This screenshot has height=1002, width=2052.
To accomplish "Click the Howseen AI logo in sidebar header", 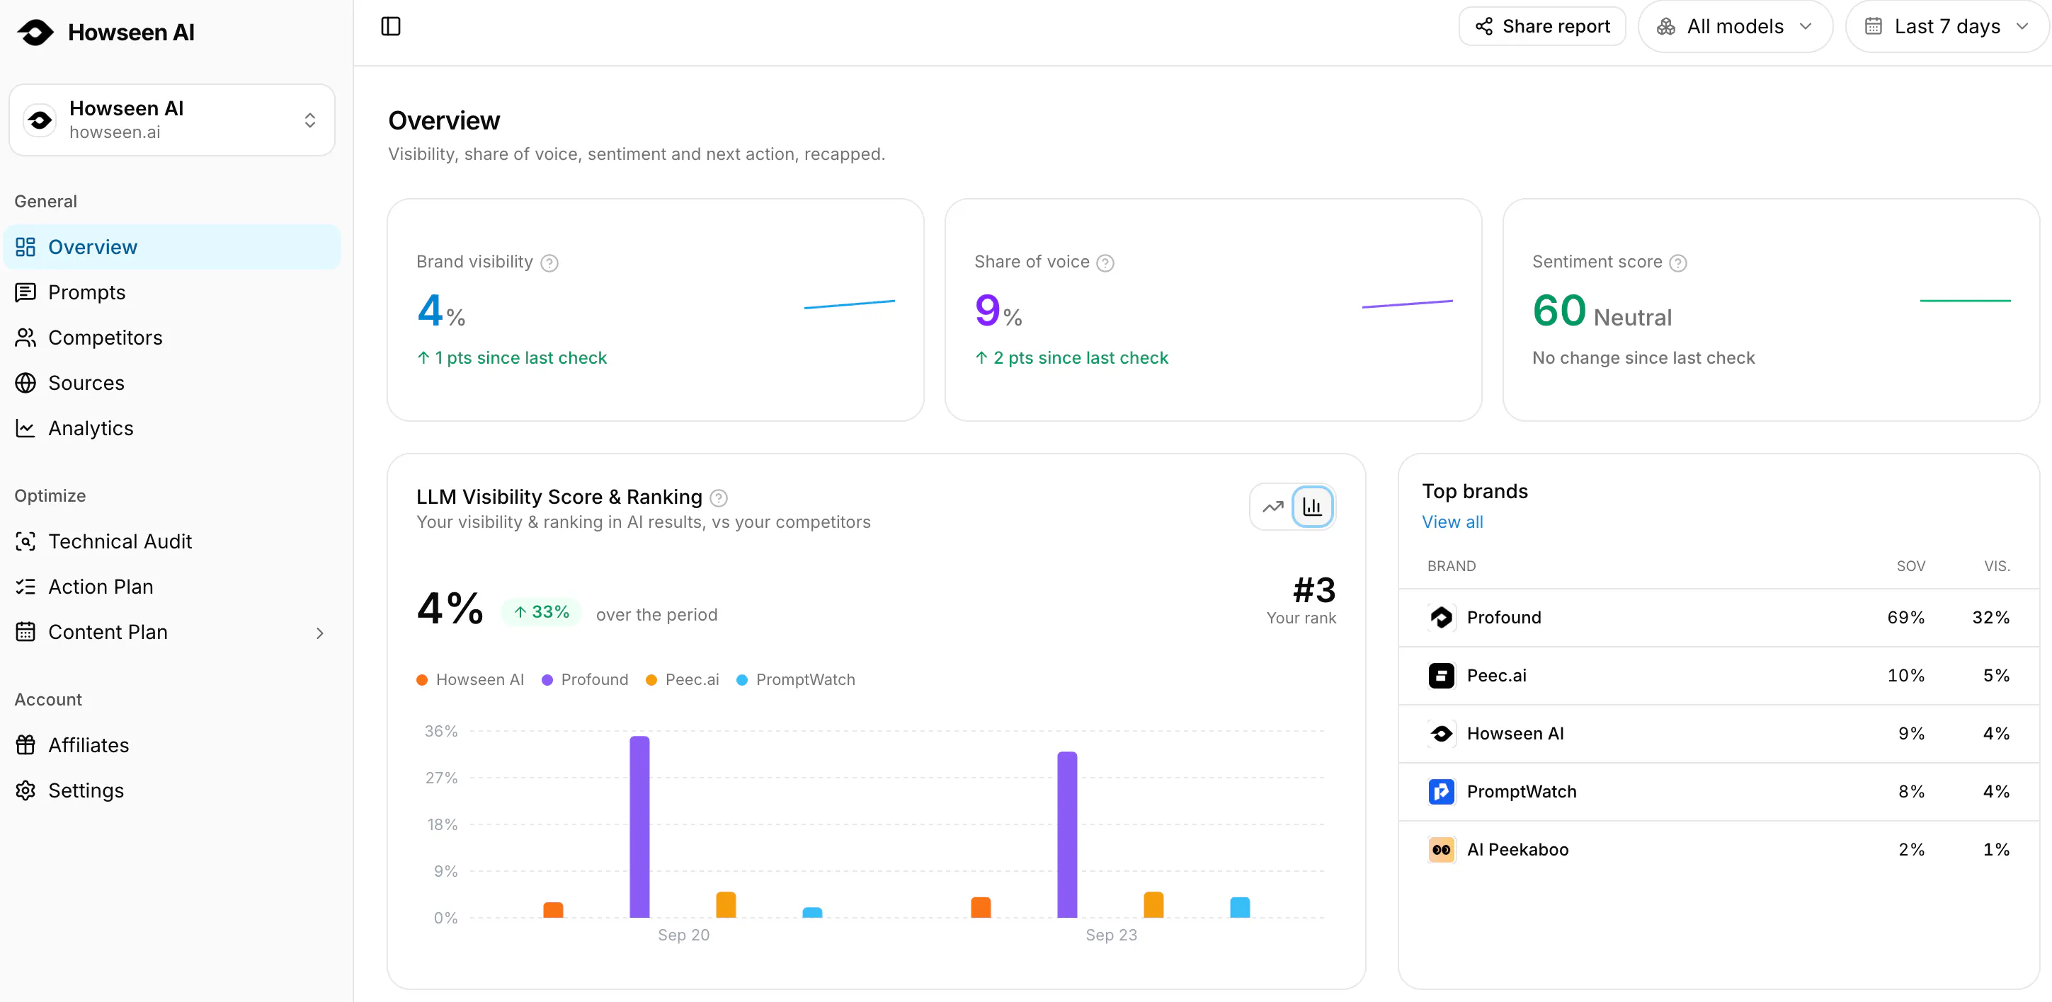I will pos(35,32).
